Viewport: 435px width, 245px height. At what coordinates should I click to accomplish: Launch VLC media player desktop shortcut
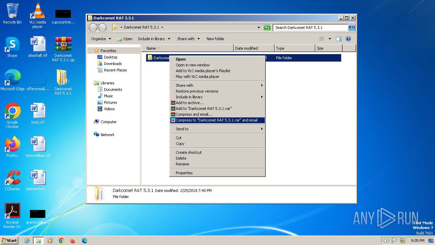pyautogui.click(x=37, y=16)
